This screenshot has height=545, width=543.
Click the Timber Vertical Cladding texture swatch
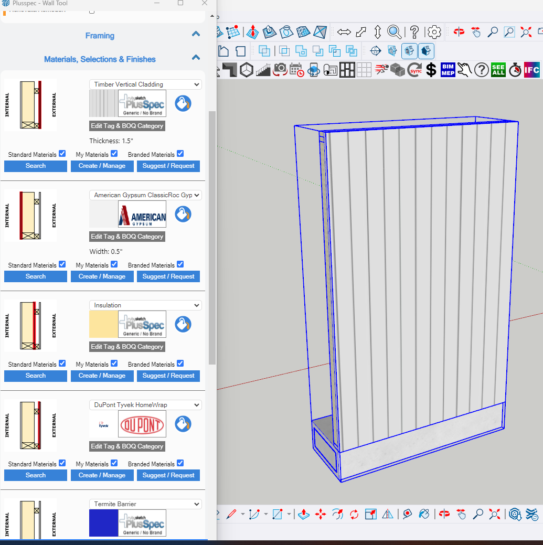pyautogui.click(x=103, y=103)
